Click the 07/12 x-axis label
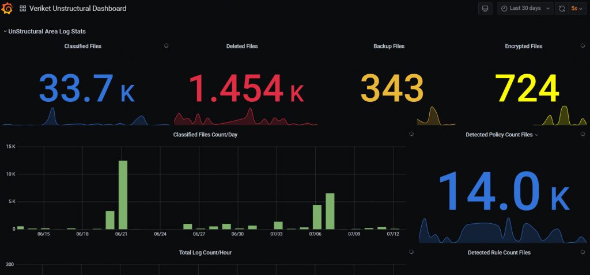 pos(393,234)
